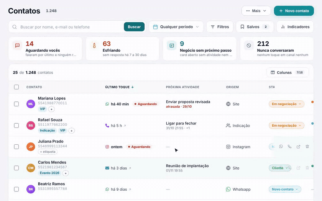The height and width of the screenshot is (201, 322).
Task: Click the thermometer icon on Esfriando card
Action: pyautogui.click(x=94, y=46)
